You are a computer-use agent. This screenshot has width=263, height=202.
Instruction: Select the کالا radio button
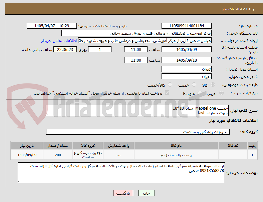(x=213, y=85)
